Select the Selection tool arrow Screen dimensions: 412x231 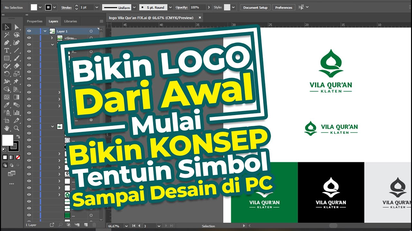[6, 27]
